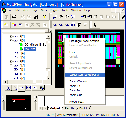Viewport: 126px width, 118px height.
Task: Click the yellow question mark Help icon
Action: point(45,16)
